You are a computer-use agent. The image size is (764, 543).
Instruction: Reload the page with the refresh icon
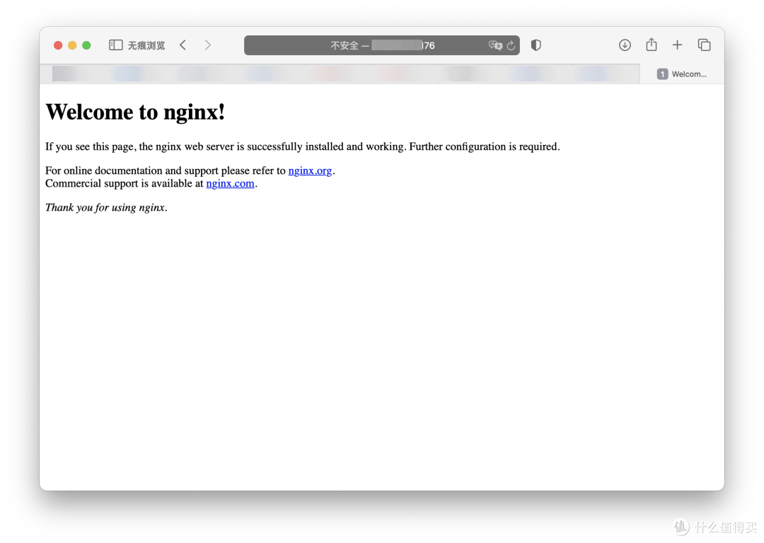(x=511, y=45)
